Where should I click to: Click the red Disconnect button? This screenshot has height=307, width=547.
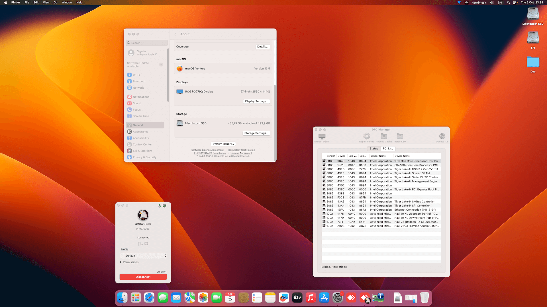coord(143,277)
